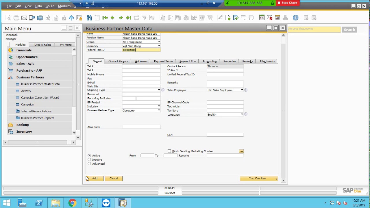This screenshot has height=208, width=370.
Task: Open File Explorer from the taskbar
Action: click(55, 203)
